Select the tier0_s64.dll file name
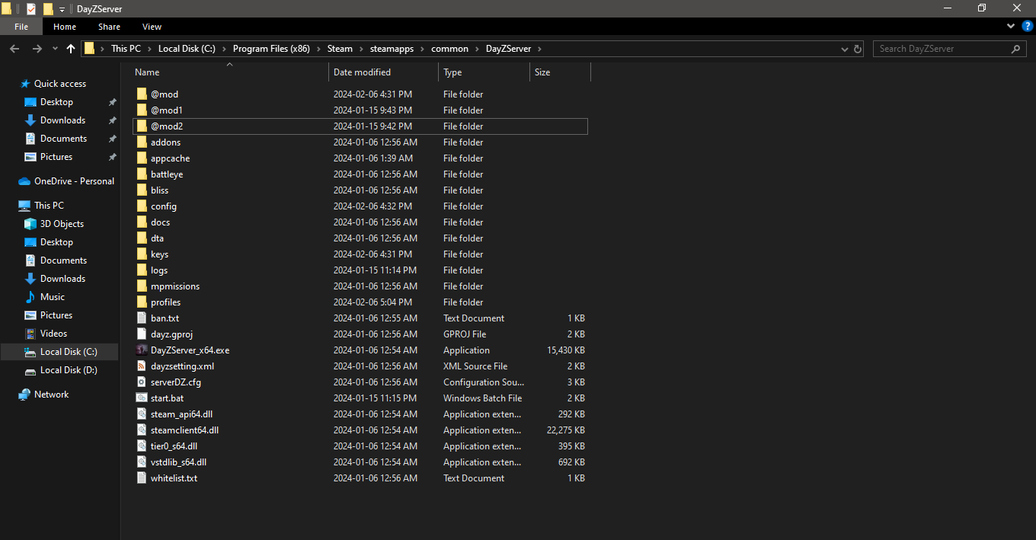 [x=174, y=446]
